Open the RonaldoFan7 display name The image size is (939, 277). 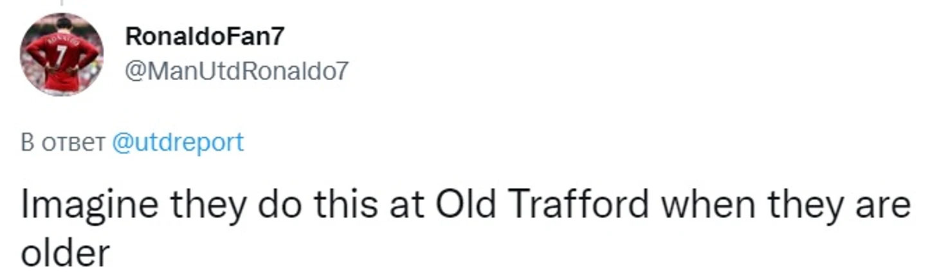(203, 37)
